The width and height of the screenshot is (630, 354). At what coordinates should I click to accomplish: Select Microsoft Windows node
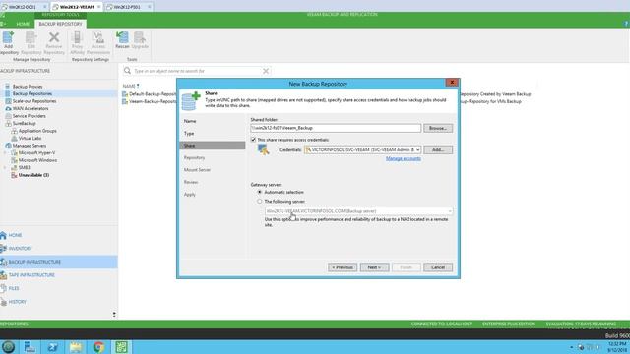point(37,160)
